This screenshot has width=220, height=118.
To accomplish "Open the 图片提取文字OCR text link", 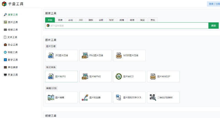I will coord(132,98).
